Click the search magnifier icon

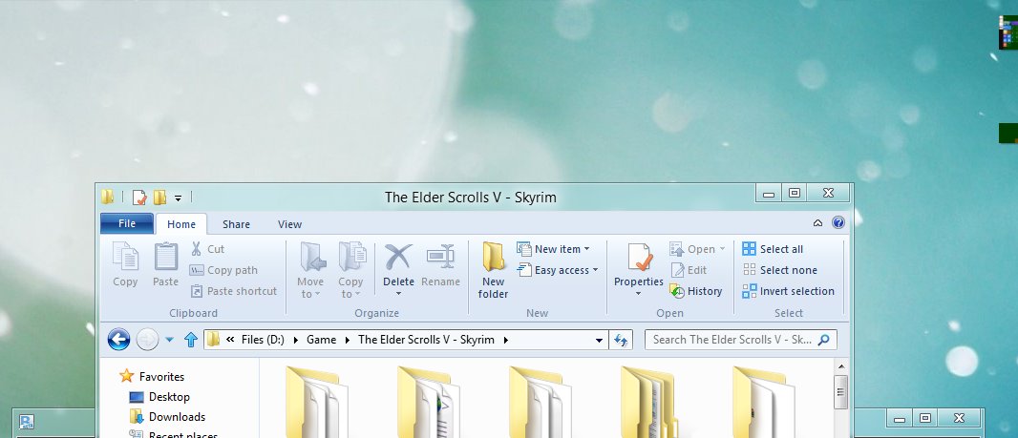pyautogui.click(x=824, y=340)
